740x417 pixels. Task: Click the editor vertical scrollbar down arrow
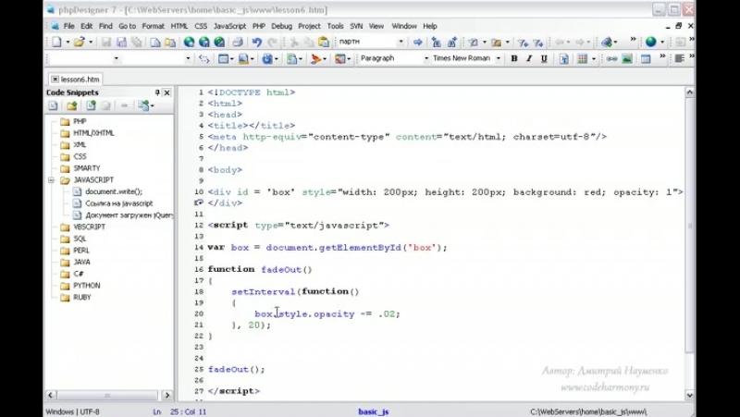689,396
